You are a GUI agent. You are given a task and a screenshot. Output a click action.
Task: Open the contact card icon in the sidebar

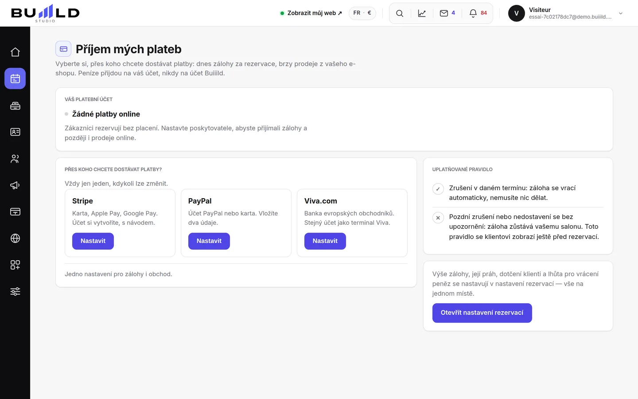pos(15,132)
